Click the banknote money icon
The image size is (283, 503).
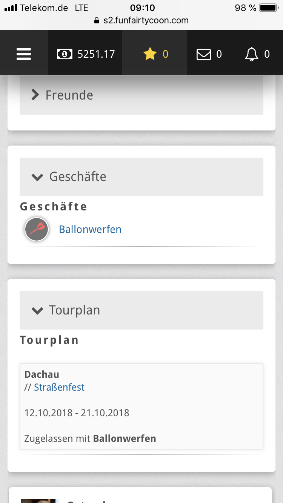[65, 54]
